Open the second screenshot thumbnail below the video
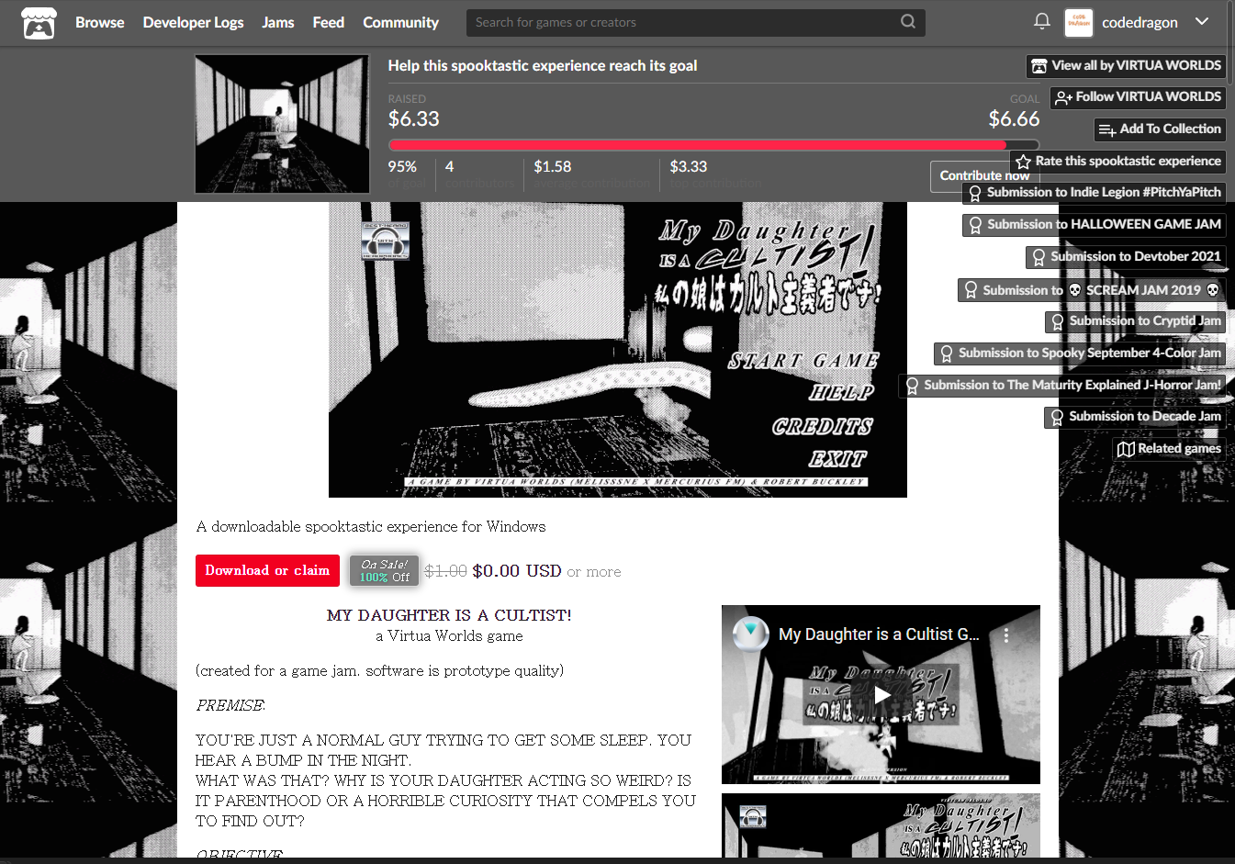Image resolution: width=1235 pixels, height=864 pixels. tap(881, 826)
